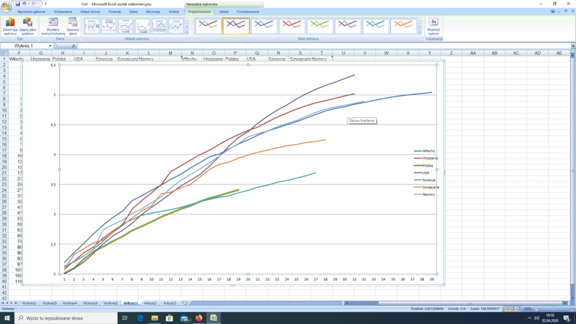Switch to the Wykres3 sheet tab
This screenshot has width=576, height=324.
point(90,303)
